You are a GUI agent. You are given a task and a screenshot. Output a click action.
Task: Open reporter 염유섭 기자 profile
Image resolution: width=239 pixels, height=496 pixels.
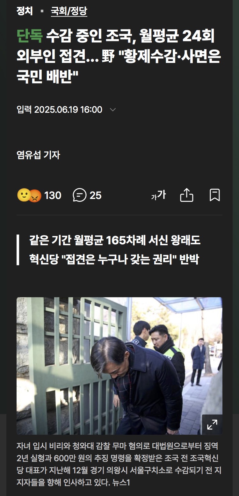pyautogui.click(x=38, y=155)
